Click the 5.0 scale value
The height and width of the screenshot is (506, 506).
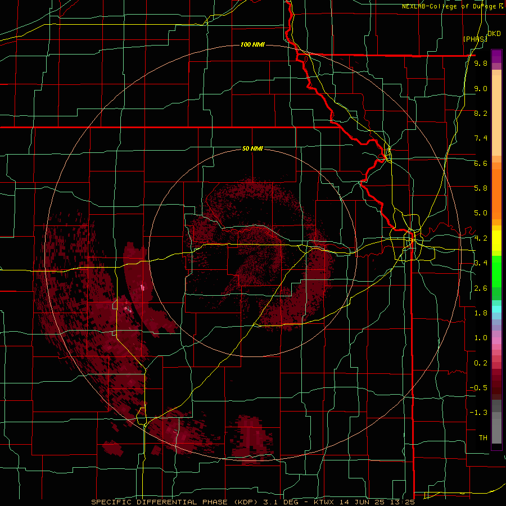tap(481, 213)
